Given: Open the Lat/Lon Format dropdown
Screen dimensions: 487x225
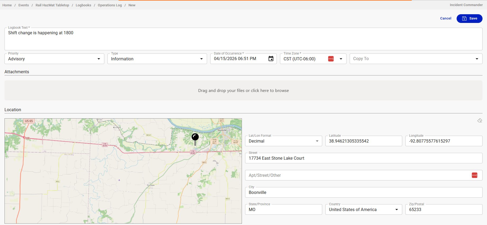Looking at the screenshot, I should click(x=283, y=141).
